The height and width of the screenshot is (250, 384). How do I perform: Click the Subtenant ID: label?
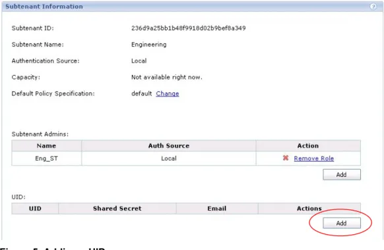32,28
